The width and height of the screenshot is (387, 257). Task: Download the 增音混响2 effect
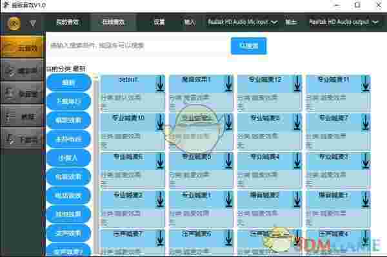[x=297, y=199]
